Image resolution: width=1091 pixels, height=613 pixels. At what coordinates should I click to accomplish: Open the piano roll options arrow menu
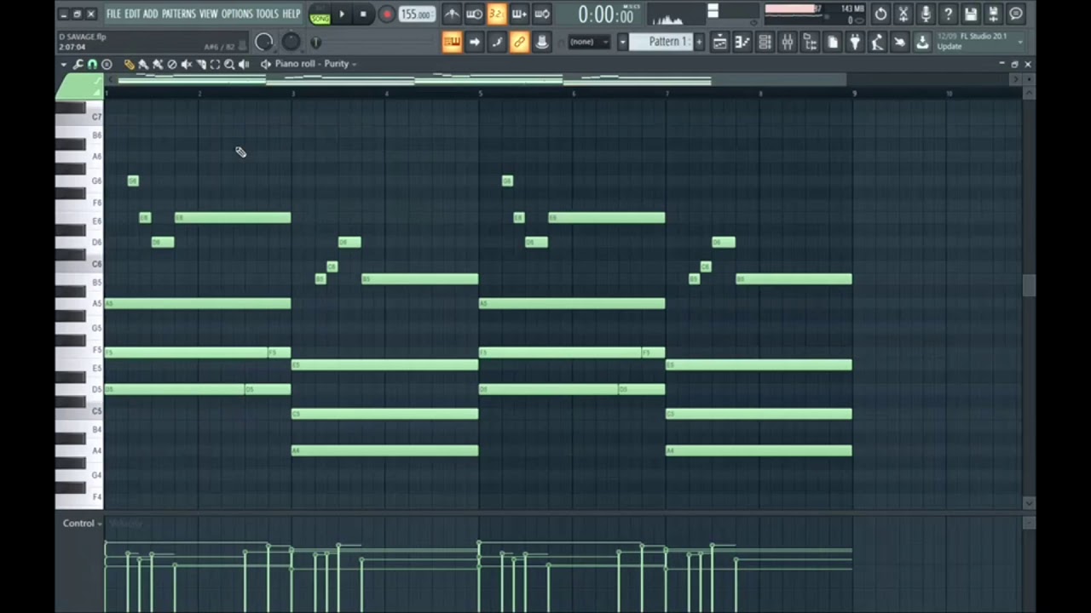coord(63,65)
